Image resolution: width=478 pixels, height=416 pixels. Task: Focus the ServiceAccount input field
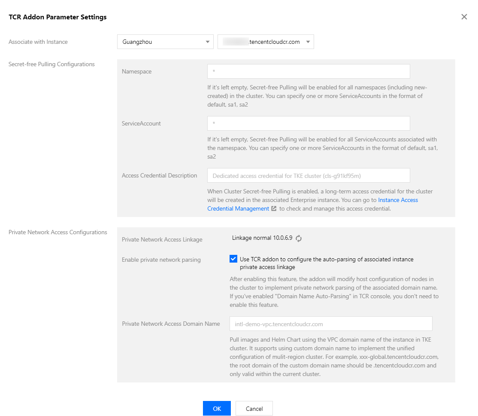click(309, 123)
